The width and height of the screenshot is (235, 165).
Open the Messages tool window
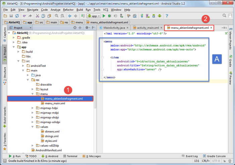pos(92,156)
